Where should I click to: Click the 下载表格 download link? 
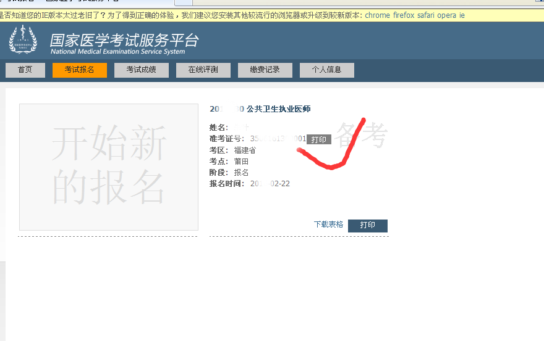click(328, 225)
